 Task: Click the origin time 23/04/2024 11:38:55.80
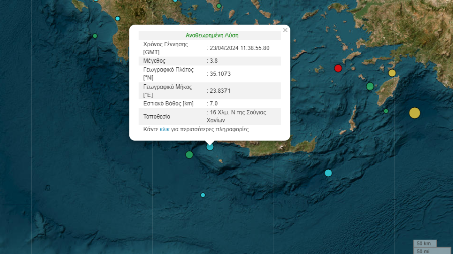click(239, 48)
